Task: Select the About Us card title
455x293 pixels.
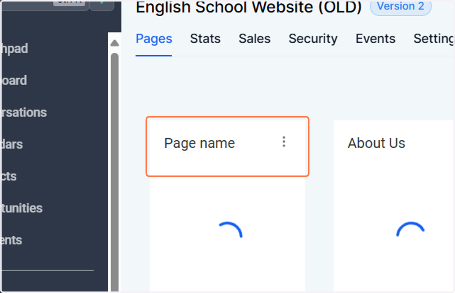Action: tap(377, 143)
